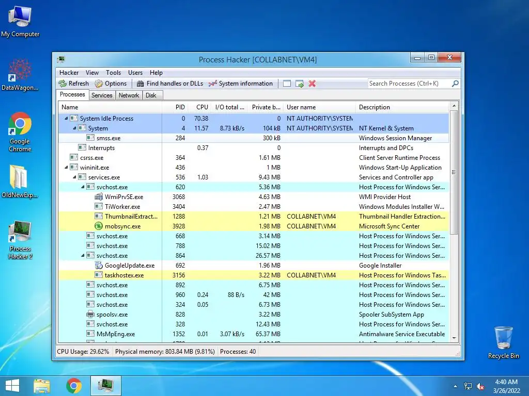Open the OldNewExp desktop folder
This screenshot has width=529, height=396.
20,181
